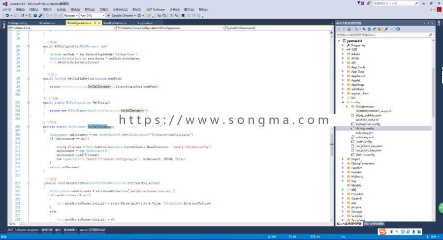Screen dimensions: 443x240
Task: Click the Properties wrench icon
Action: (x=386, y=29)
